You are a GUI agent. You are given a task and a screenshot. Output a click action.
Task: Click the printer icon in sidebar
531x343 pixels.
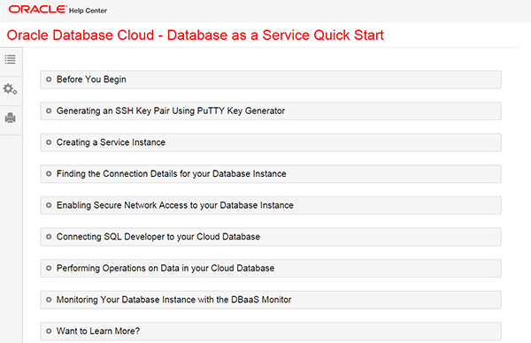[x=10, y=118]
